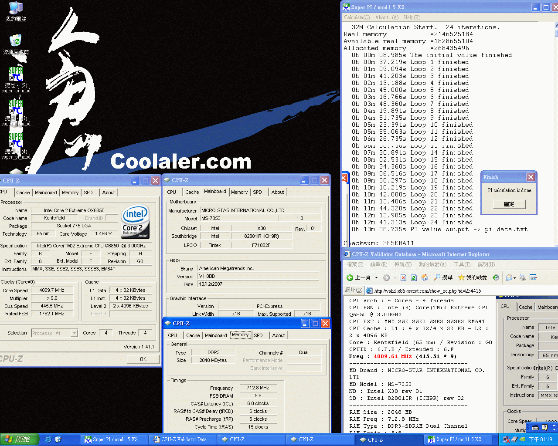Click the BIOS Date value 10/12/2007
The width and height of the screenshot is (558, 446).
(x=258, y=284)
